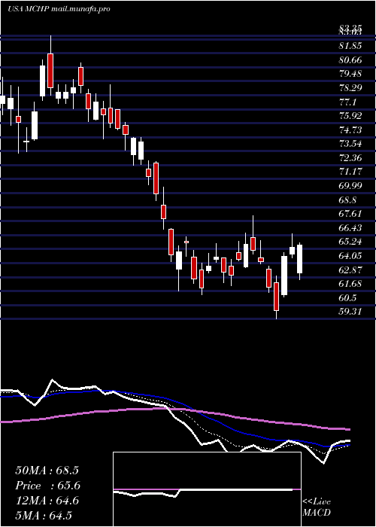Select the 60.5 price axis label
The image size is (376, 527).
click(347, 298)
